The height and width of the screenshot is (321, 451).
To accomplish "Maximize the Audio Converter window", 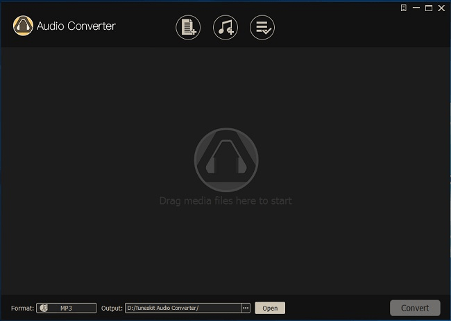I will point(429,8).
